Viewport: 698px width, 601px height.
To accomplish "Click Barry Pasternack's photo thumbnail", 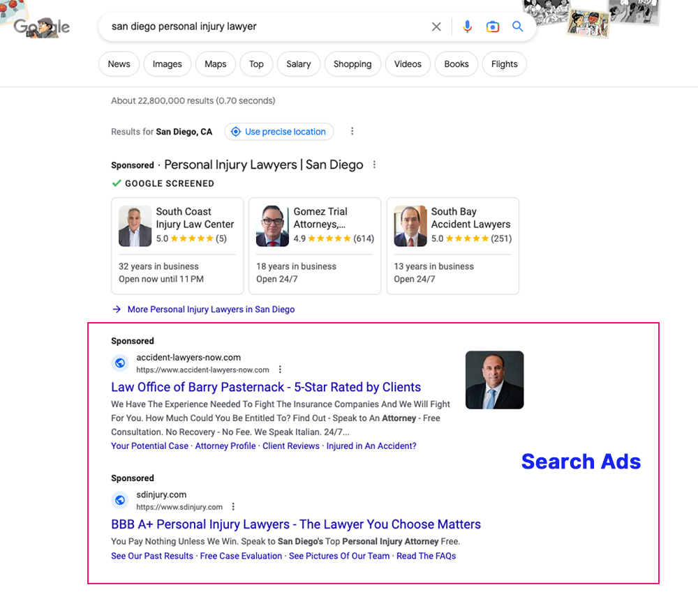I will [494, 379].
